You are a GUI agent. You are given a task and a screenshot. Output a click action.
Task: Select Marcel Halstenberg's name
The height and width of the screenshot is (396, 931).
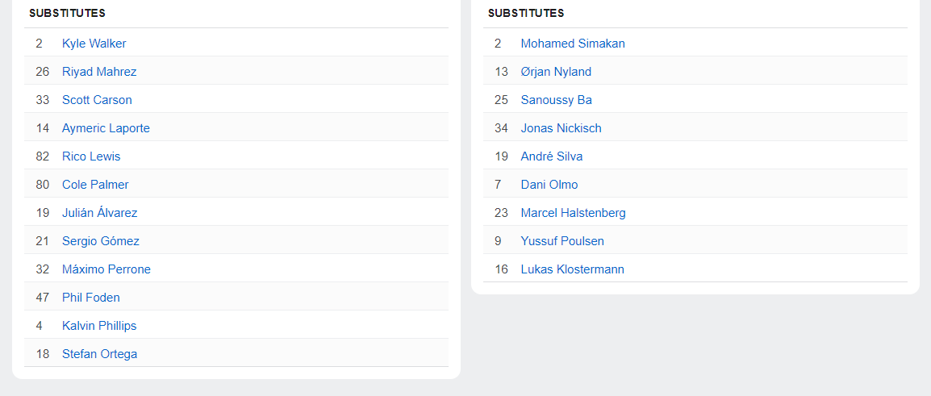pyautogui.click(x=573, y=213)
